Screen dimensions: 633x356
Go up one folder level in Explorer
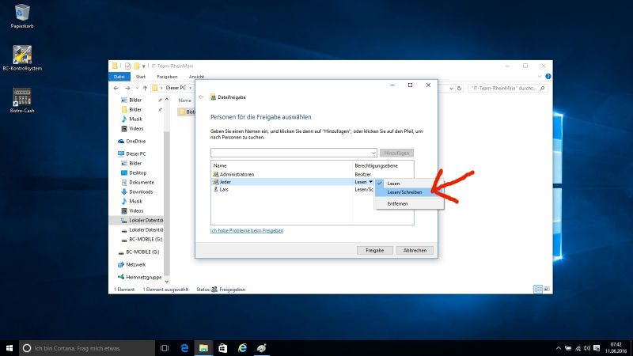pos(145,88)
